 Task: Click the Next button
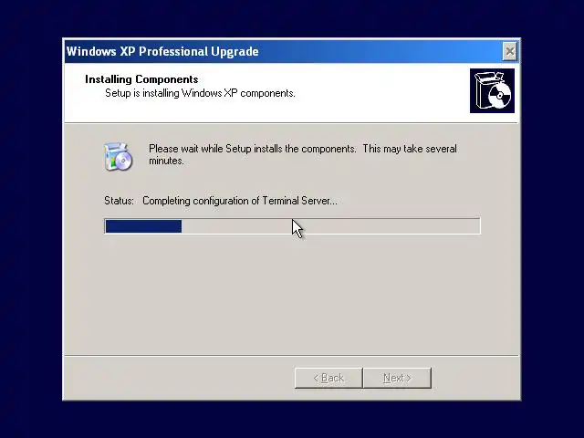(397, 378)
